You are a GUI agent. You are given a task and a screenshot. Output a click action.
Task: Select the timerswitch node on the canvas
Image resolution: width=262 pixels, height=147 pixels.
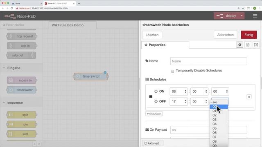tap(91, 76)
